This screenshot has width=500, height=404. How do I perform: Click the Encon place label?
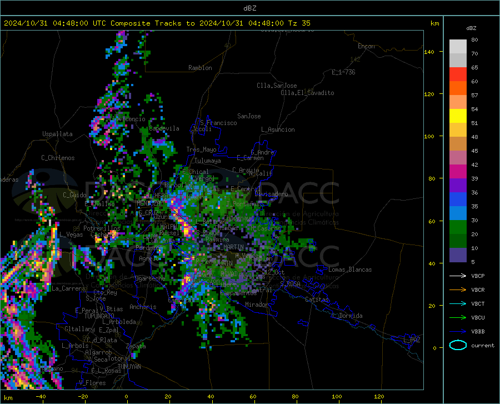coord(366,46)
